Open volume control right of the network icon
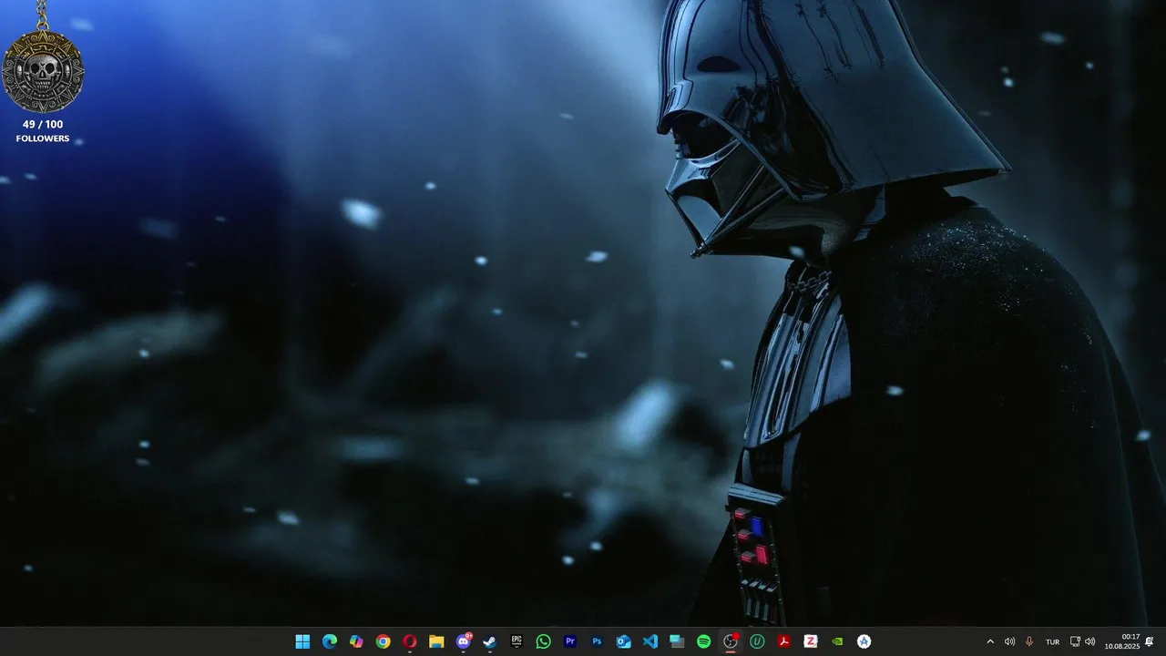The height and width of the screenshot is (656, 1166). pos(1090,641)
